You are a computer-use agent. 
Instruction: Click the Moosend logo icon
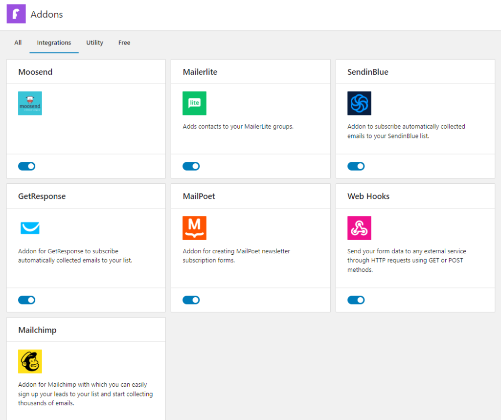click(x=30, y=104)
